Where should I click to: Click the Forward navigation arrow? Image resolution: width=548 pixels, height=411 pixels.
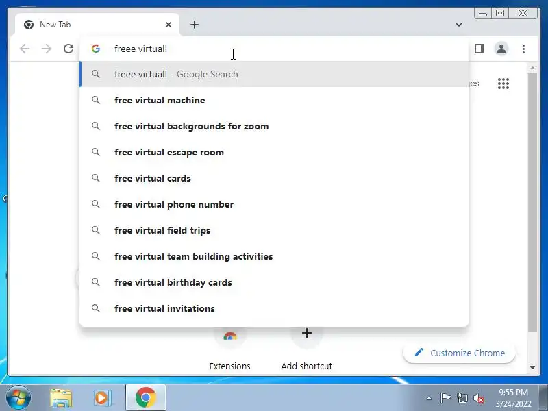pos(47,49)
